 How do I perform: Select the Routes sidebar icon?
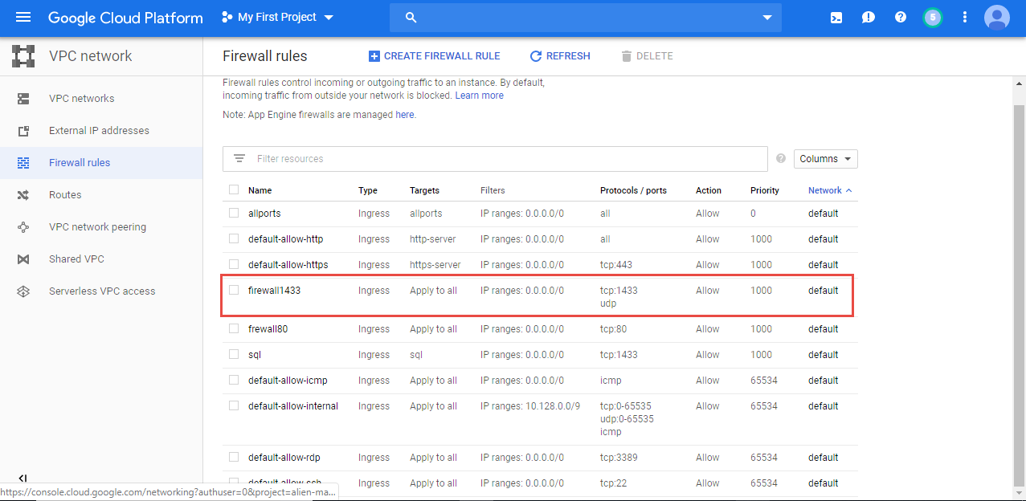pos(24,194)
